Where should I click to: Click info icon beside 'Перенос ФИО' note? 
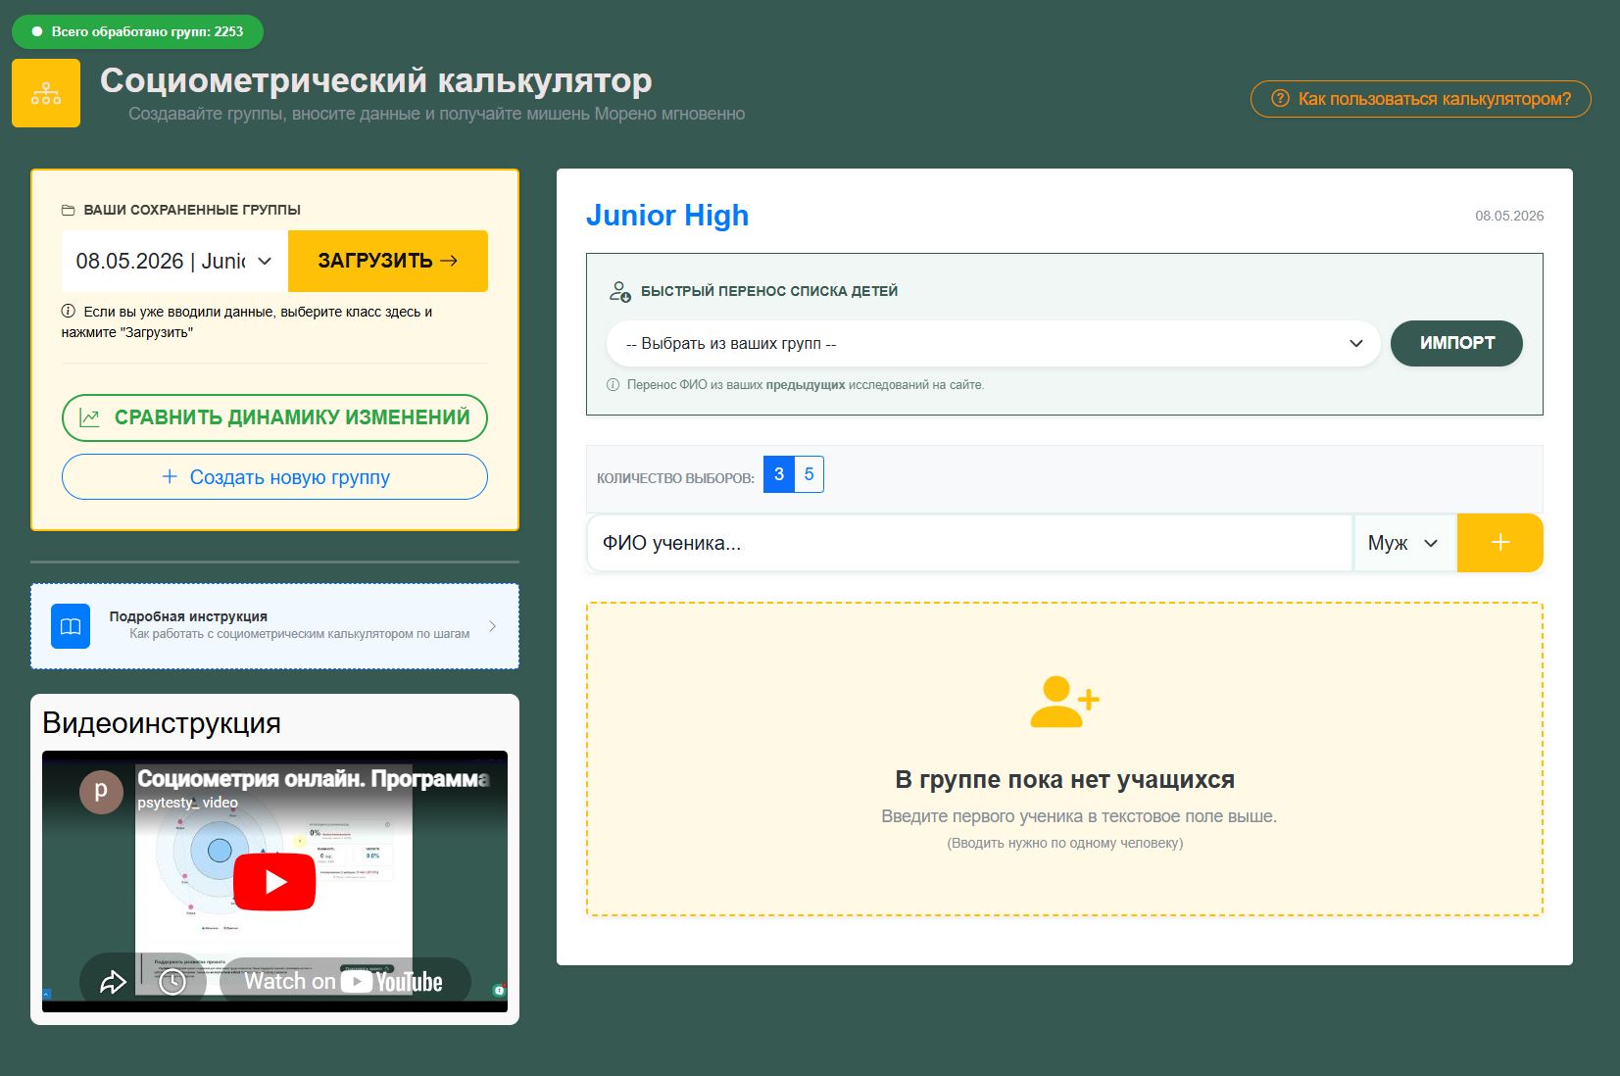[614, 385]
